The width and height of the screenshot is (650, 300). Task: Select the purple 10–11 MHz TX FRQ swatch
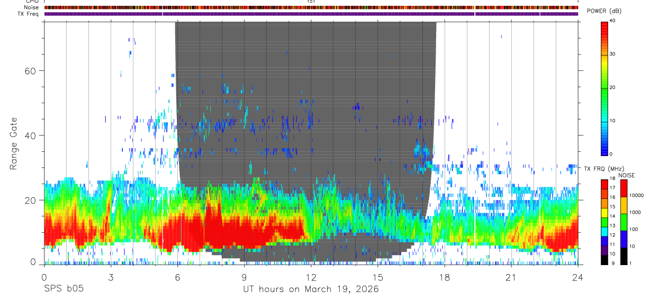click(x=604, y=249)
